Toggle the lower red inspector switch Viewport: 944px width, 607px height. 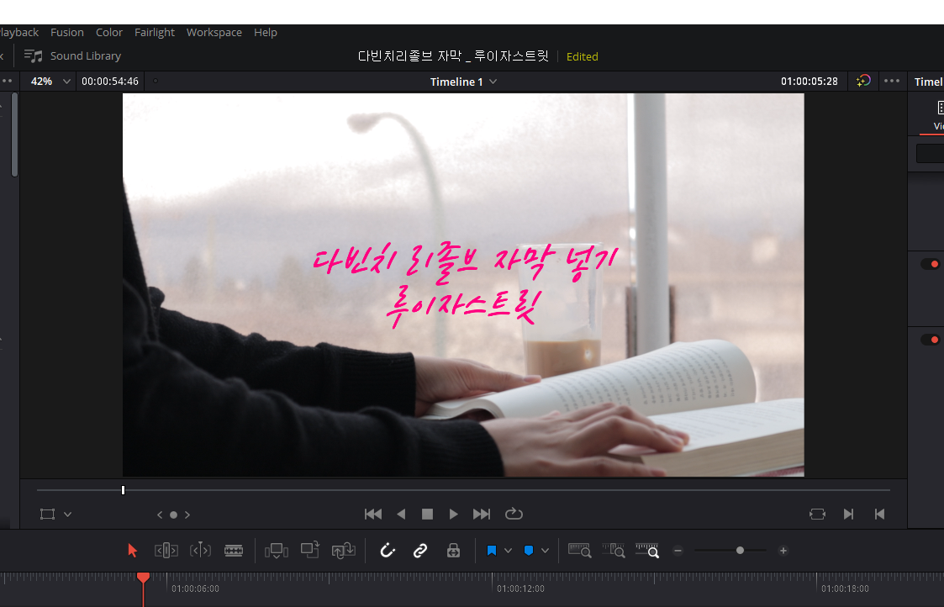coord(931,340)
